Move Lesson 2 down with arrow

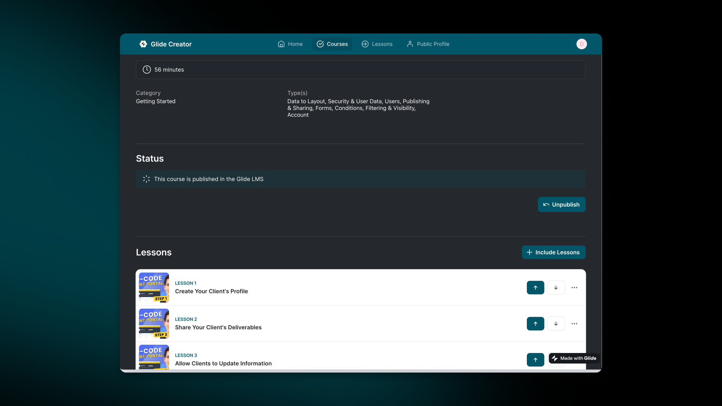[x=556, y=324]
